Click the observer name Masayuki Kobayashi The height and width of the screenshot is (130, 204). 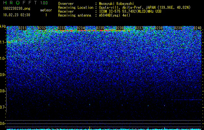[x=116, y=4]
